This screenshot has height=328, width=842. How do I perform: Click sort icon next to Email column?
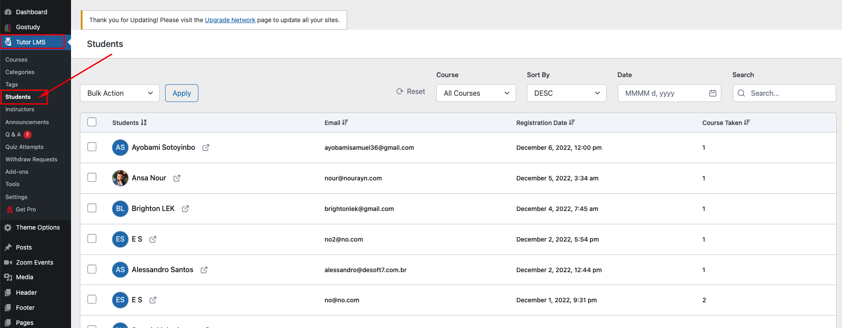345,122
